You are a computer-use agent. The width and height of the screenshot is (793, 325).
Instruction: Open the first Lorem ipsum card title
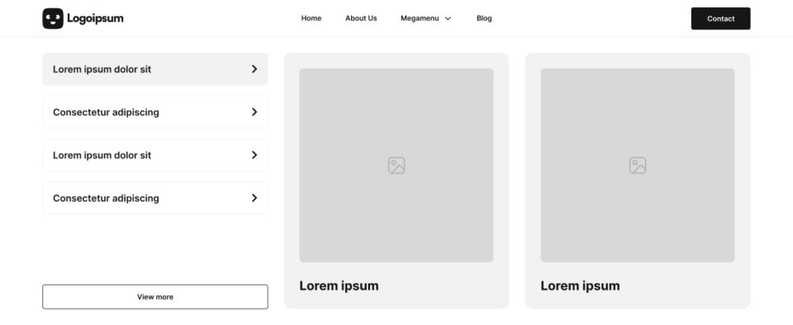pos(339,285)
